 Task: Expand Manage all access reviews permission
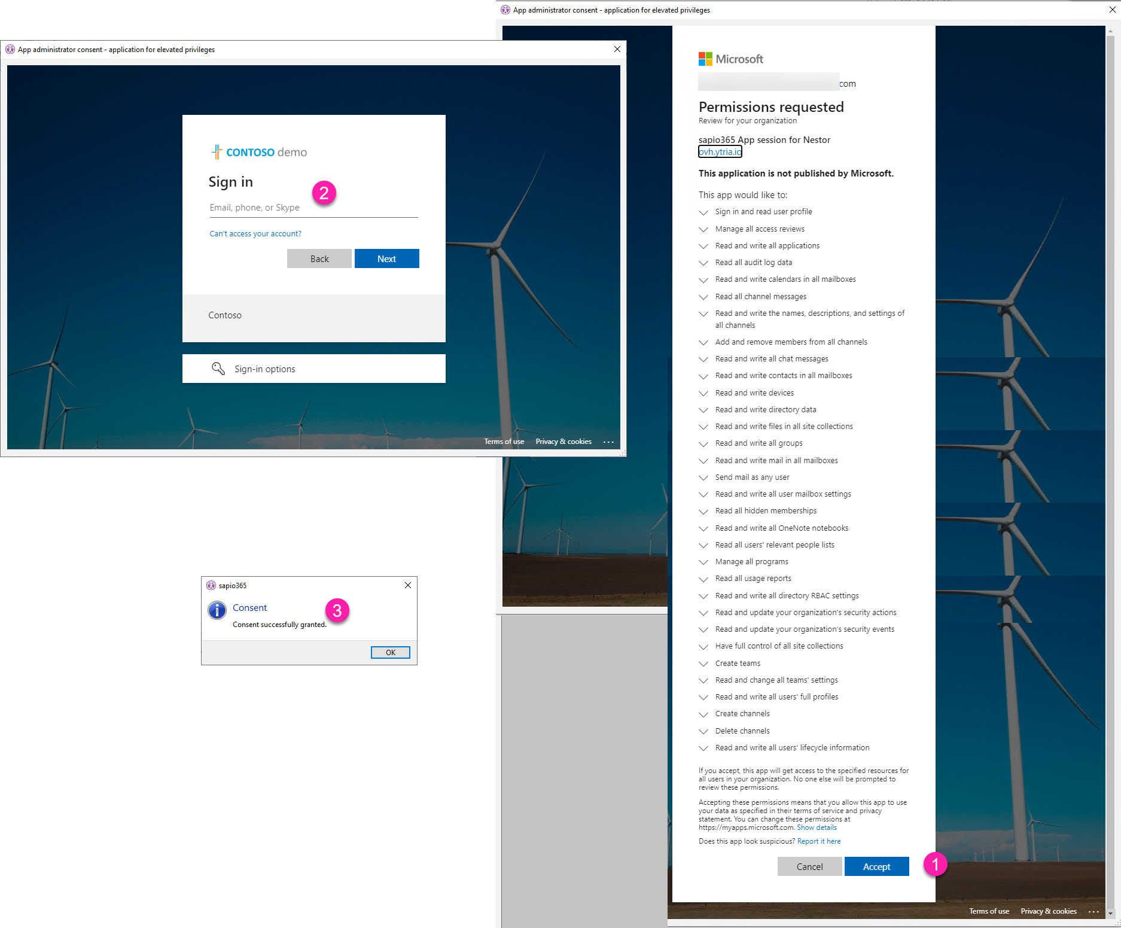tap(703, 229)
